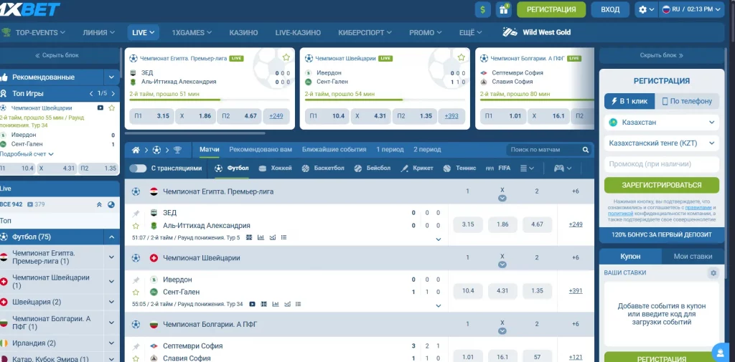735x362 pixels.
Task: Open video broadcast icon for Ивердон match
Action: pos(252,304)
